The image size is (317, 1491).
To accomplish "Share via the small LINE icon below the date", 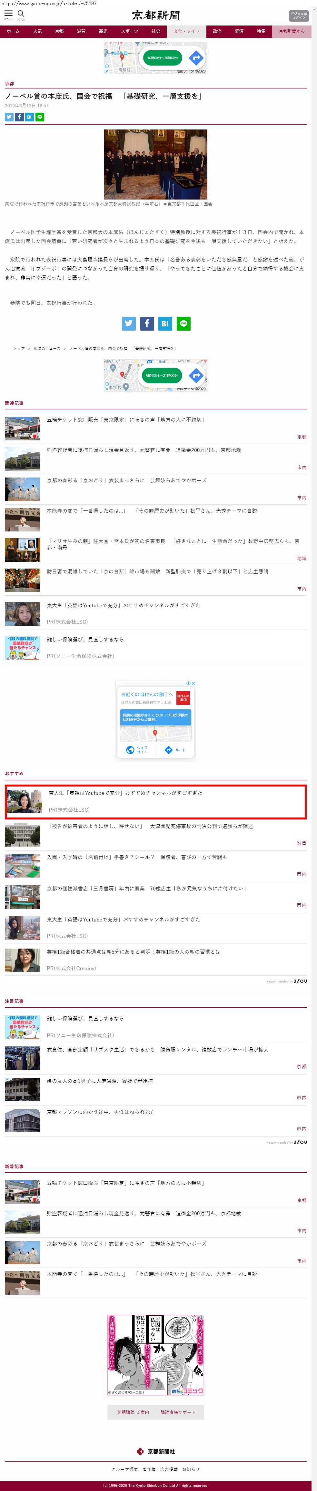I will click(x=40, y=117).
